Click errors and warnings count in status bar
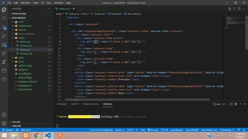The height and width of the screenshot is (139, 248). tap(26, 130)
